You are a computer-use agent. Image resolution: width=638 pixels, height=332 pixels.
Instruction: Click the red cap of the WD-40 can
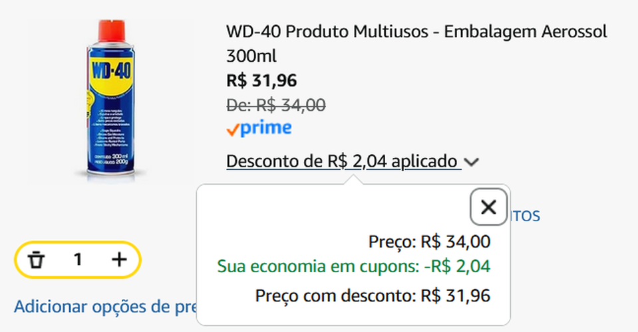click(110, 29)
